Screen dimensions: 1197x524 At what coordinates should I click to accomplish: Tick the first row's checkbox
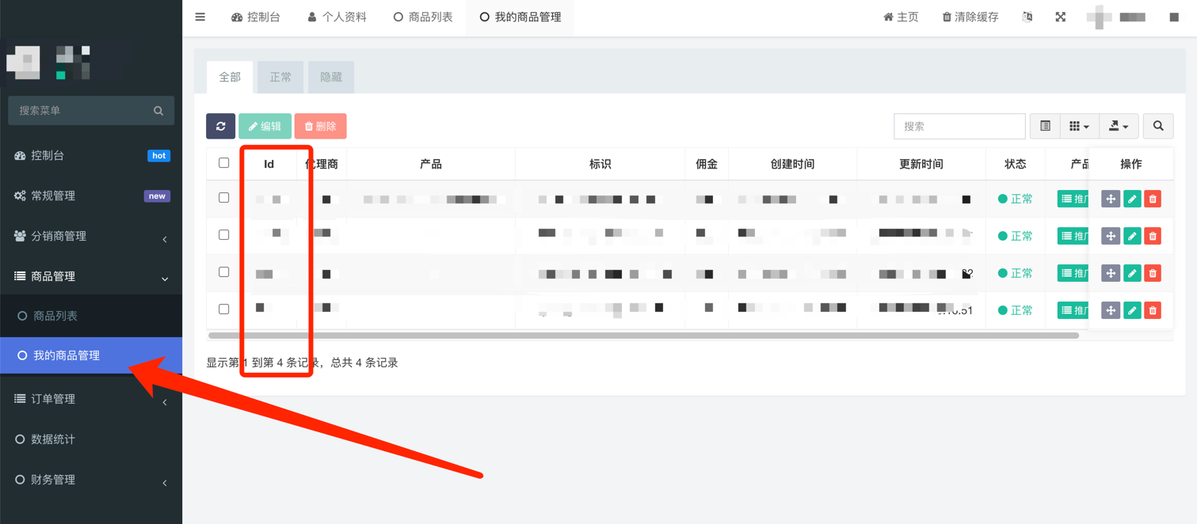[x=224, y=198]
